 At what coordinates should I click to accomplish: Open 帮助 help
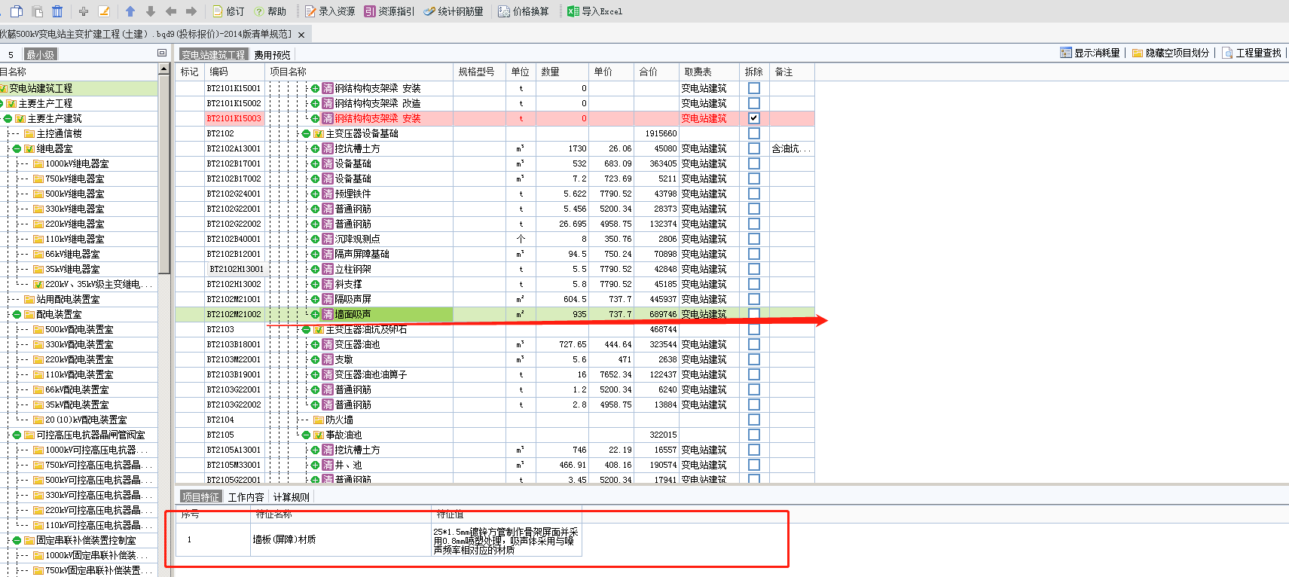(x=270, y=11)
